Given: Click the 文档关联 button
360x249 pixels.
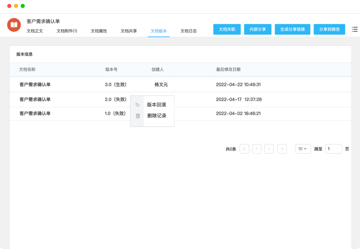Looking at the screenshot, I should pos(227,29).
